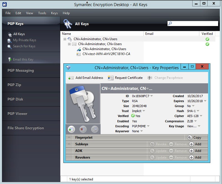Click the Request Certificate icon
The width and height of the screenshot is (222, 184).
pos(111,78)
